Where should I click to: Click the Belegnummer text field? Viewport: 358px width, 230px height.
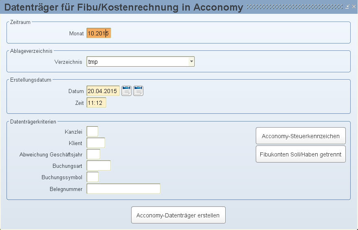[123, 189]
